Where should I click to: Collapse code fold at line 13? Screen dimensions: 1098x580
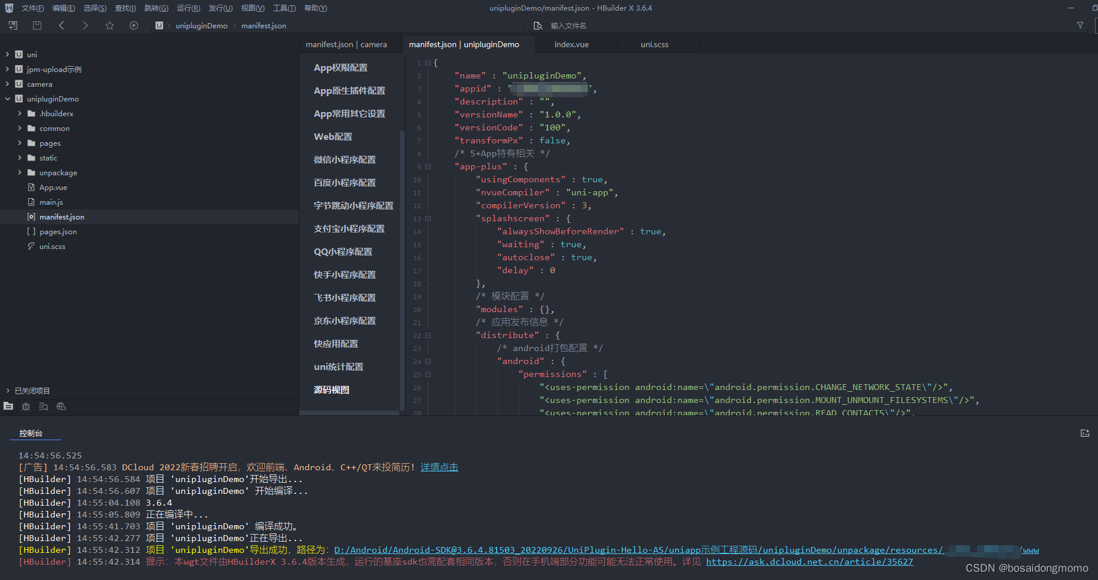coord(428,219)
